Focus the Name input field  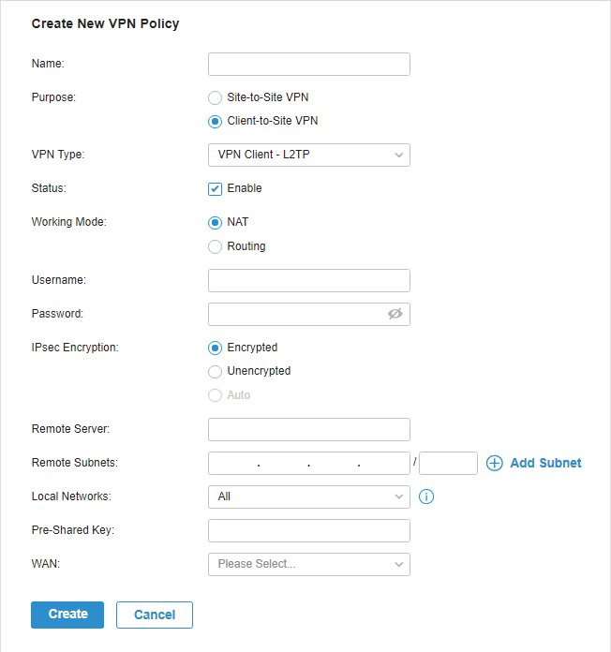309,64
